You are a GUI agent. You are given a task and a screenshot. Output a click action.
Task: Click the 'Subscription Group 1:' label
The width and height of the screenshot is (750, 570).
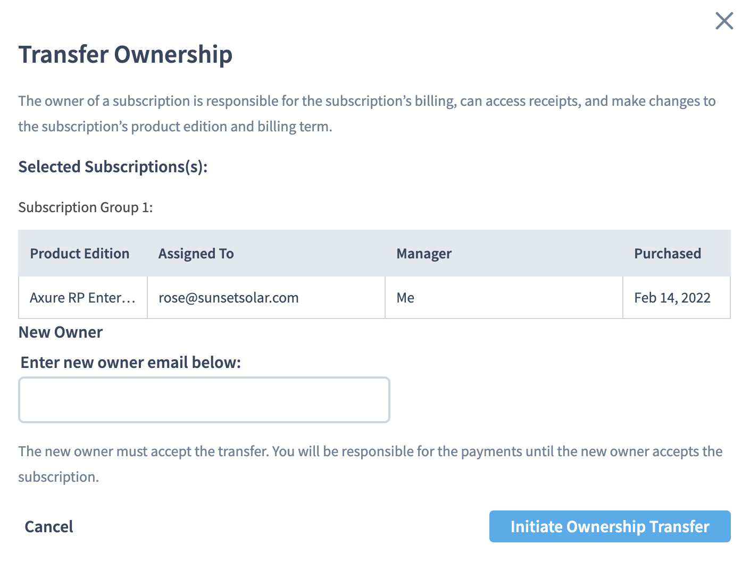pyautogui.click(x=86, y=207)
